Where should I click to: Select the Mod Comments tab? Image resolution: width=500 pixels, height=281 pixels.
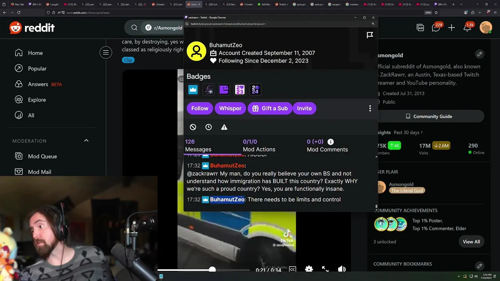(327, 146)
